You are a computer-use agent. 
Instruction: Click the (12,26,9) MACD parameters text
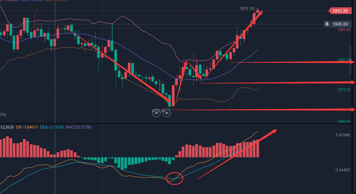pos(7,127)
